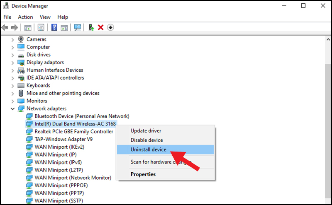
Task: Expand the Computer category
Action: click(12, 47)
